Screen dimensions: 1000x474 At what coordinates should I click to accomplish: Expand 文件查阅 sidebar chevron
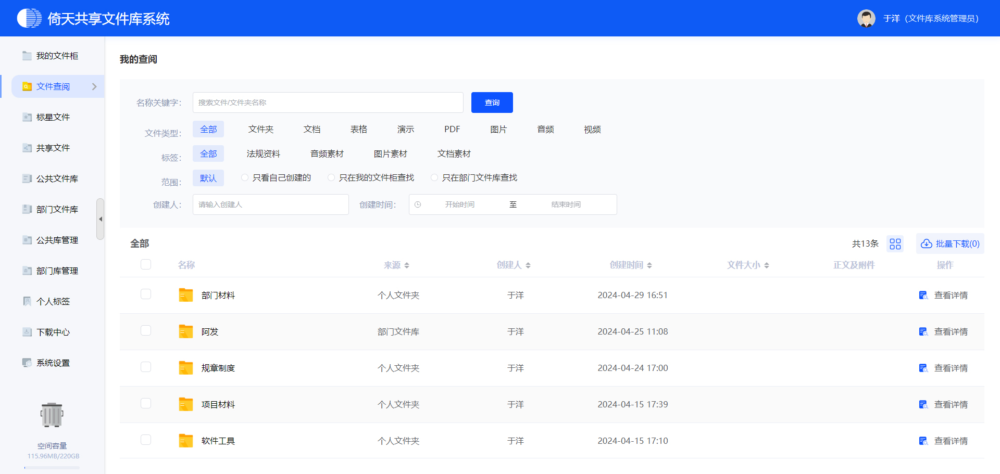click(x=94, y=86)
